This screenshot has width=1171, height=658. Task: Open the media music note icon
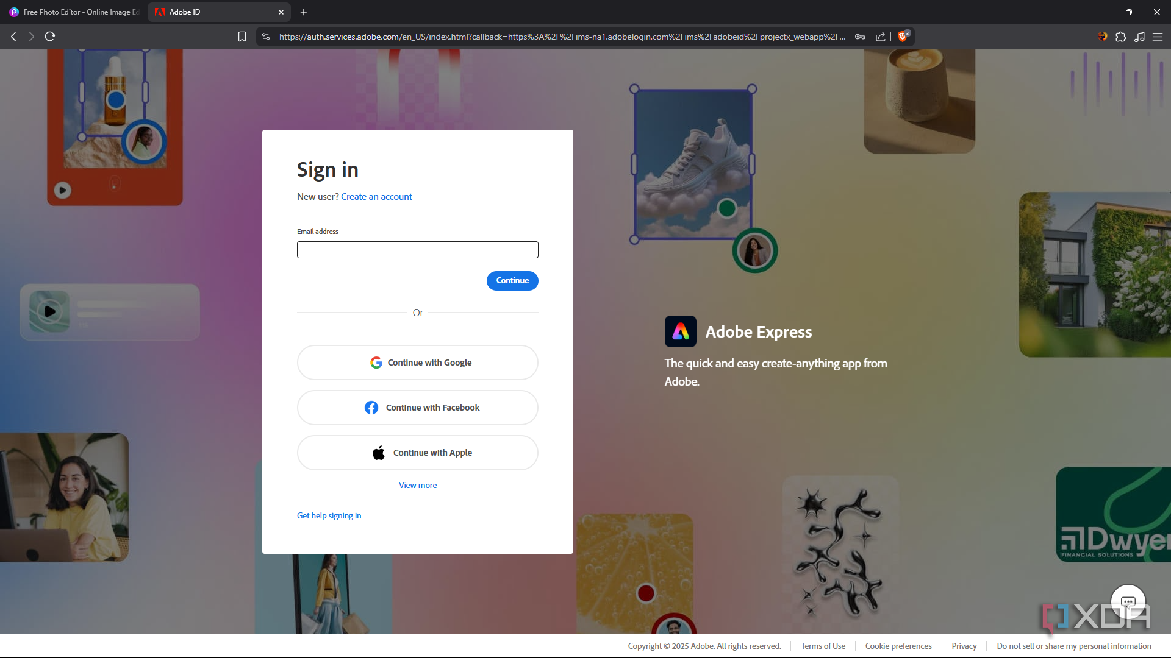(1139, 37)
